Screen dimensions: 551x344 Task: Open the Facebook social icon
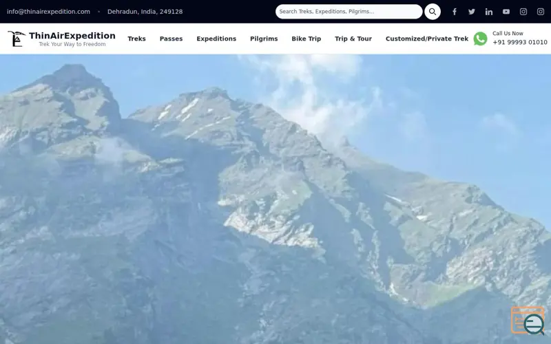pos(455,12)
